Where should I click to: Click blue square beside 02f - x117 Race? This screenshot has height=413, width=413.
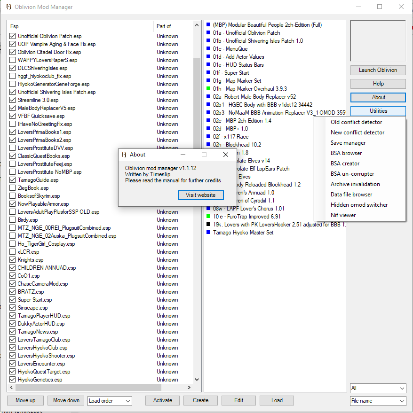(x=208, y=136)
